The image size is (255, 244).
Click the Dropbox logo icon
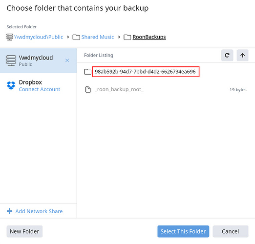pos(11,85)
